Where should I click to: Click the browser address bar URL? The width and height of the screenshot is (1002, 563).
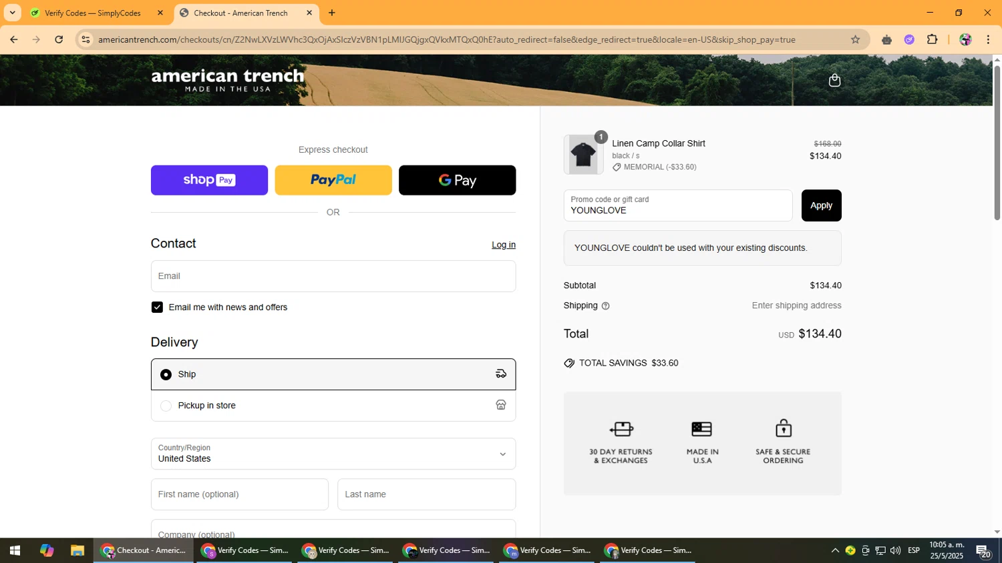coord(446,39)
